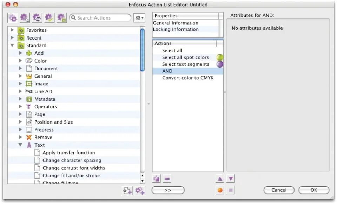Select 'Convert color to CMYK' row

(188, 78)
